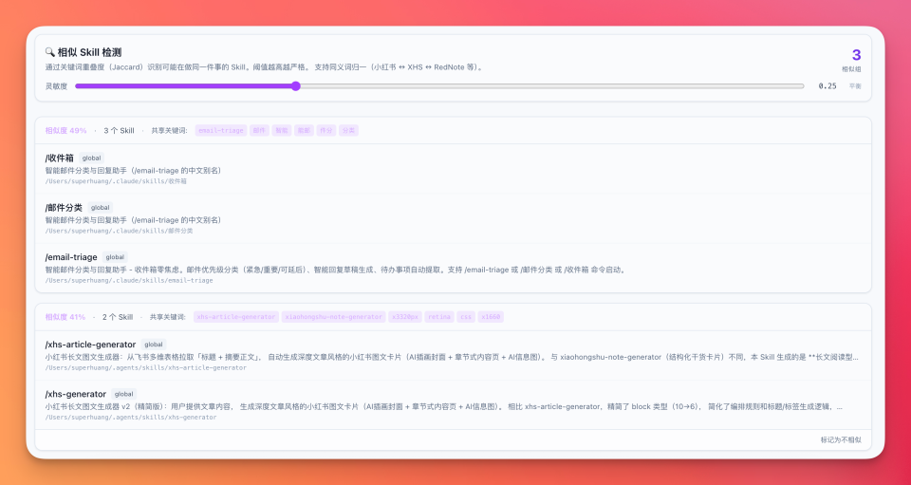Click the global badge beside /xhs-article-generator

point(154,345)
